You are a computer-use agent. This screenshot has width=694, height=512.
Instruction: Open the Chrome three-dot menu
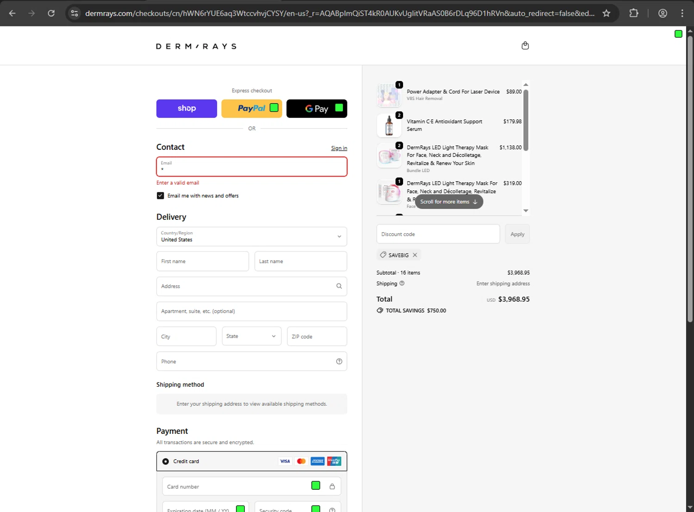pos(682,13)
